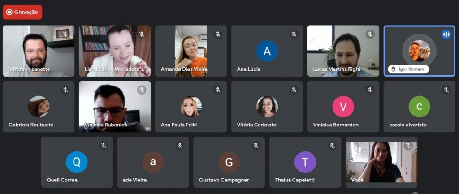Click the Ígor Romero raised hand label
The image size is (459, 194).
[408, 69]
